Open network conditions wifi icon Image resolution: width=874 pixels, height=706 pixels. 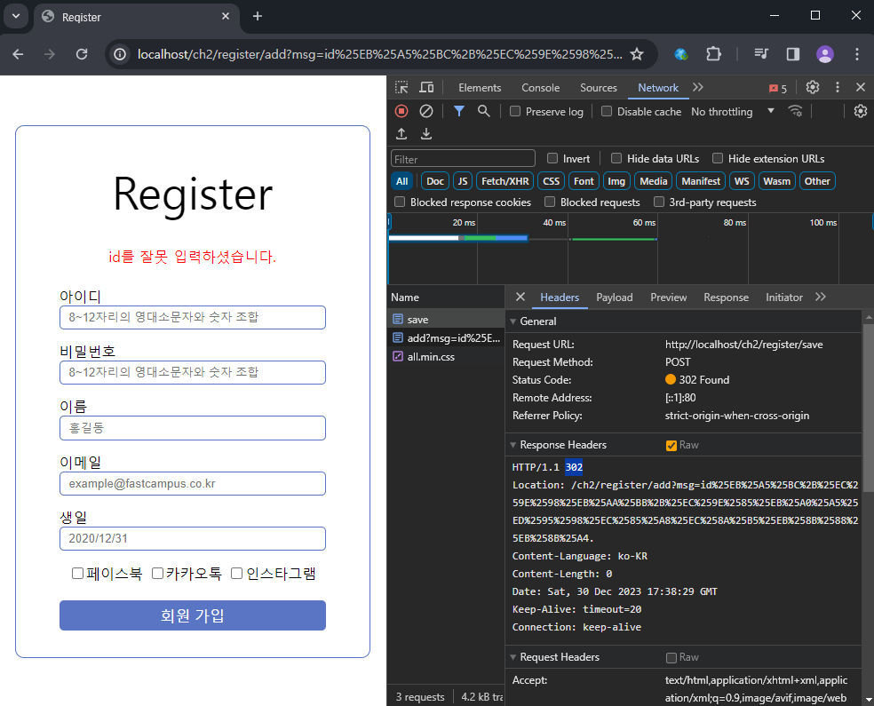[x=796, y=111]
